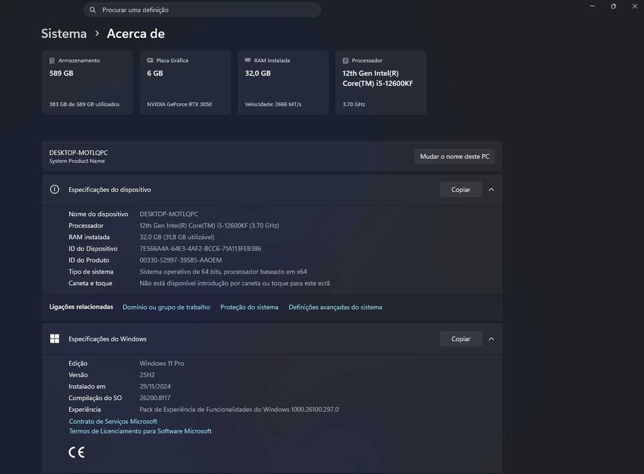This screenshot has height=474, width=644.
Task: Click the RAM icon on RAM instalada card
Action: pyautogui.click(x=247, y=60)
